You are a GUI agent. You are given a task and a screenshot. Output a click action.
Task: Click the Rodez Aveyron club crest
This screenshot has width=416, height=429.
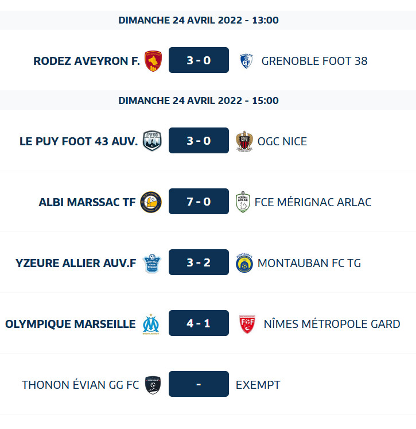coord(153,60)
